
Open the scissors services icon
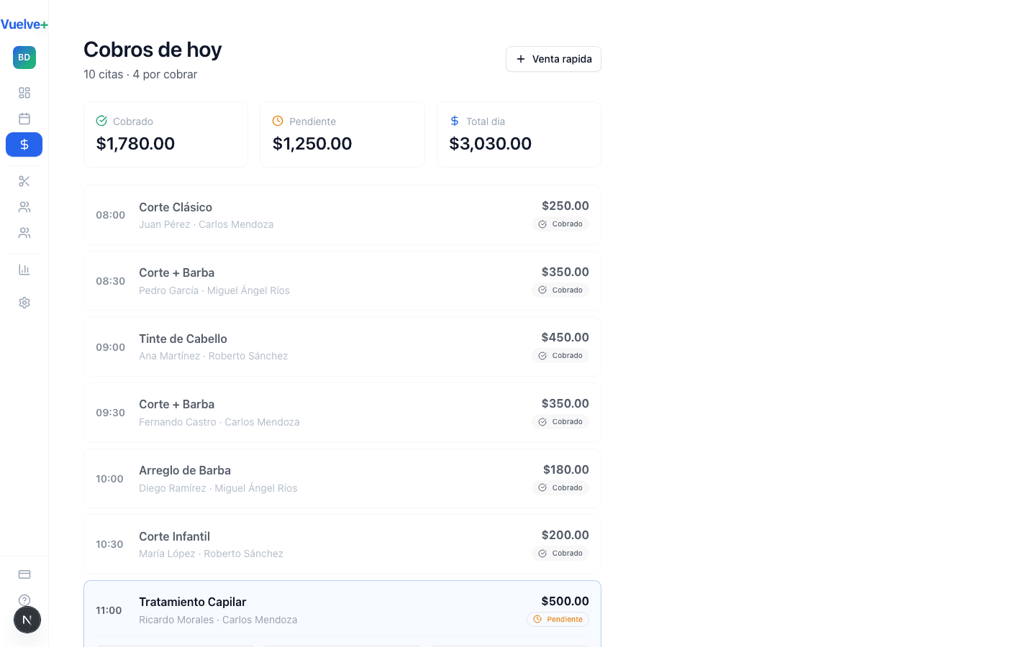point(24,181)
